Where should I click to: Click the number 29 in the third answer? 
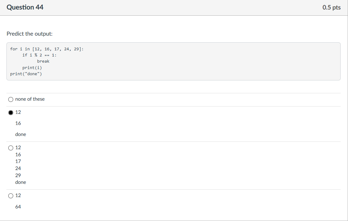(x=18, y=175)
